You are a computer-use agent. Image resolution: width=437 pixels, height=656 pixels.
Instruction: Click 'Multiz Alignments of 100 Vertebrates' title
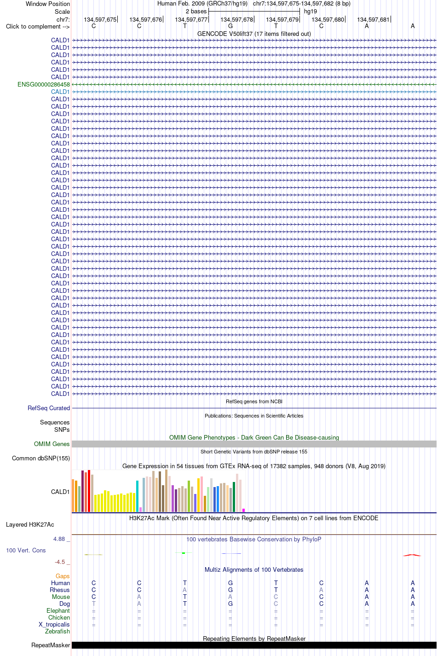point(254,569)
